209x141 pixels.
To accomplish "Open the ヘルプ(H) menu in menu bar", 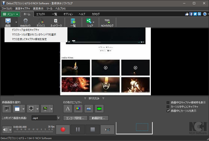I will [x=60, y=9].
